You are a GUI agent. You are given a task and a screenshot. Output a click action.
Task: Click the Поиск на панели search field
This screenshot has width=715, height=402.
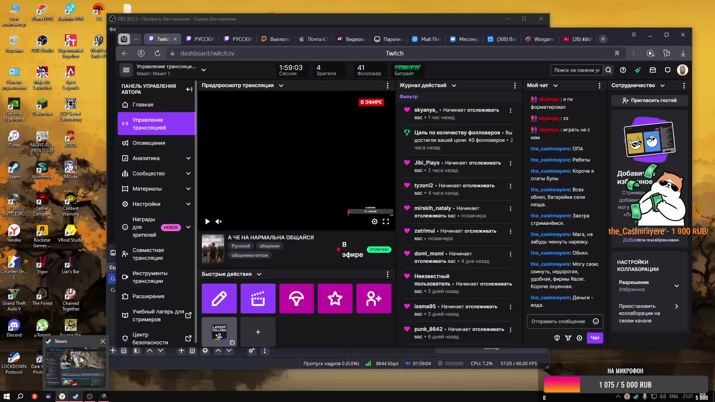576,70
